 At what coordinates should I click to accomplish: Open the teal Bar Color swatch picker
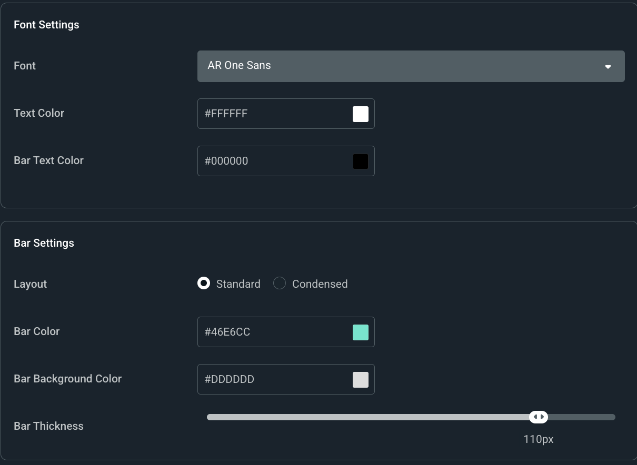(x=360, y=332)
